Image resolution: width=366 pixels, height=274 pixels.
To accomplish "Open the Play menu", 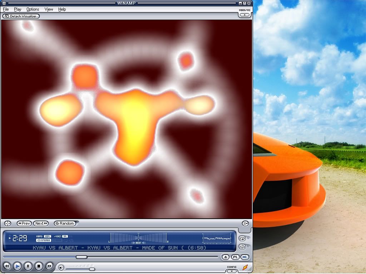I will click(18, 9).
